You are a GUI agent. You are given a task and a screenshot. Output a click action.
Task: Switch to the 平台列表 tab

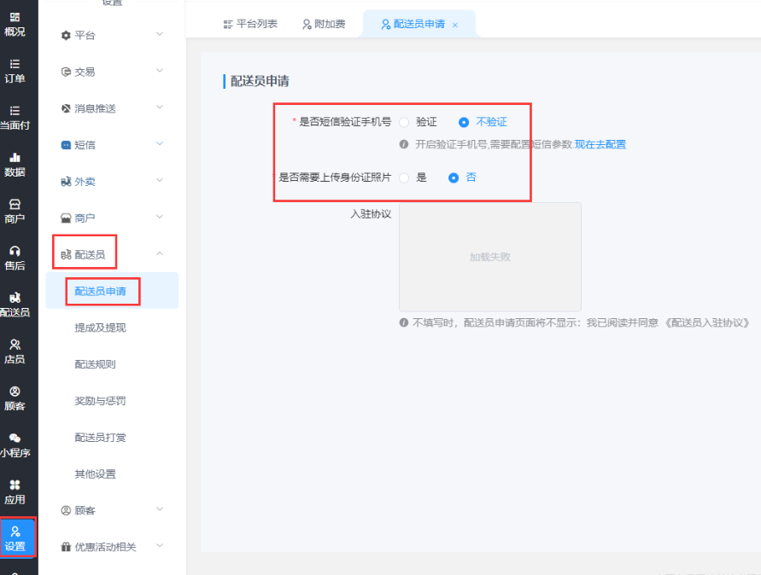point(250,24)
